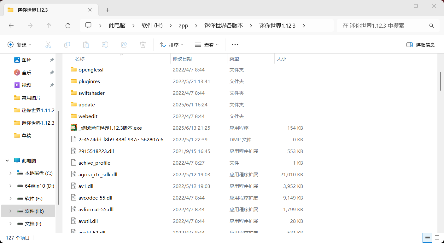Click the PC monitor icon in address bar
444x243 pixels.
coord(88,25)
